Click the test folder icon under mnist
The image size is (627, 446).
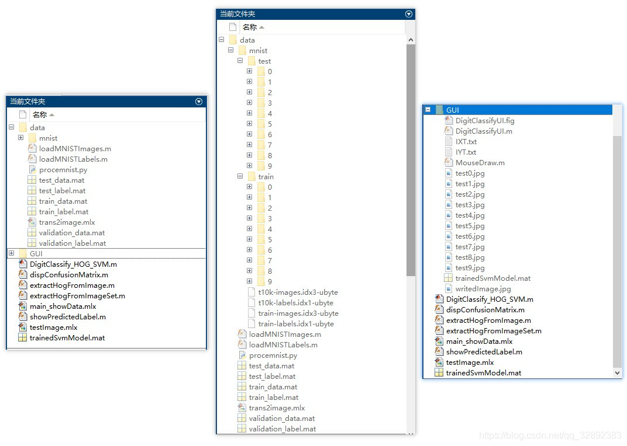tap(252, 61)
